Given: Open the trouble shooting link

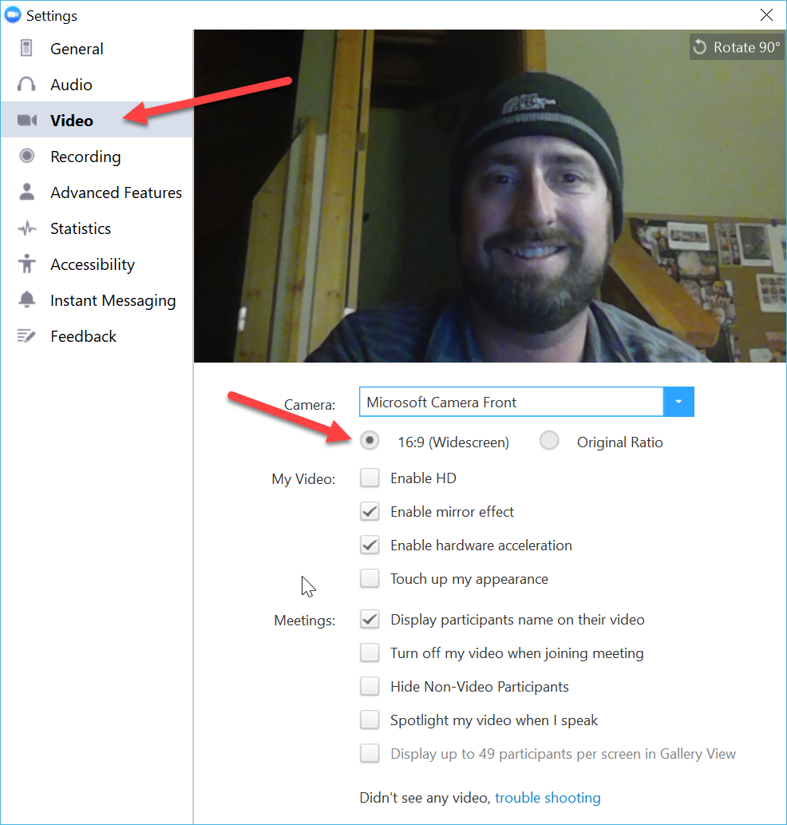Looking at the screenshot, I should tap(548, 798).
